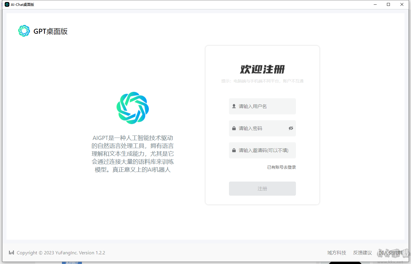The width and height of the screenshot is (411, 264).
Task: Click the 欢迎注册 welcome heading
Action: click(262, 69)
